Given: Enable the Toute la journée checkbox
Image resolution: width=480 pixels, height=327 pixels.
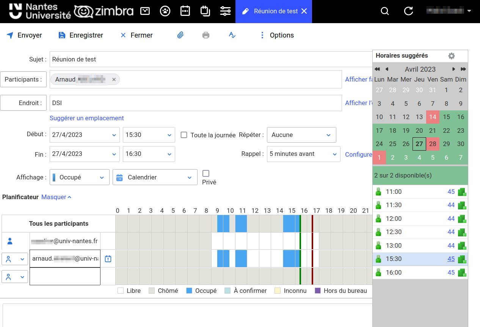Looking at the screenshot, I should [x=184, y=135].
